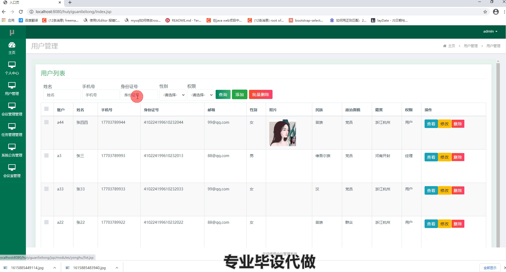The image size is (506, 272).
Task: Click the 查询 search button
Action: [x=223, y=95]
